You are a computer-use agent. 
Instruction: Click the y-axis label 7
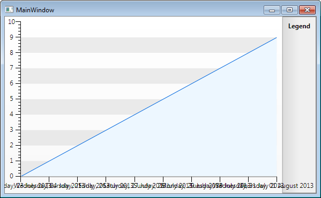pyautogui.click(x=11, y=68)
